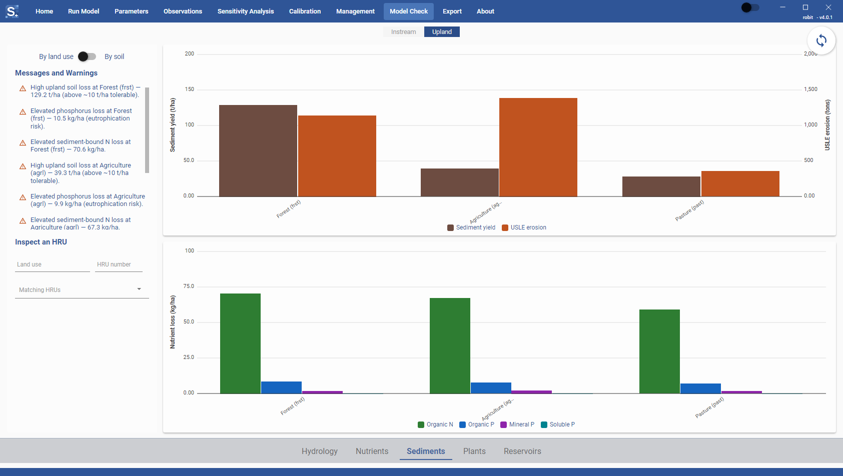Click the SWAT+ app logo icon
Viewport: 843px width, 476px height.
click(x=12, y=11)
